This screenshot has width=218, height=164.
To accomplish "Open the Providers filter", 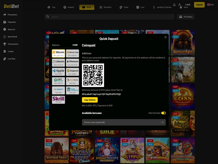I will (186, 17).
